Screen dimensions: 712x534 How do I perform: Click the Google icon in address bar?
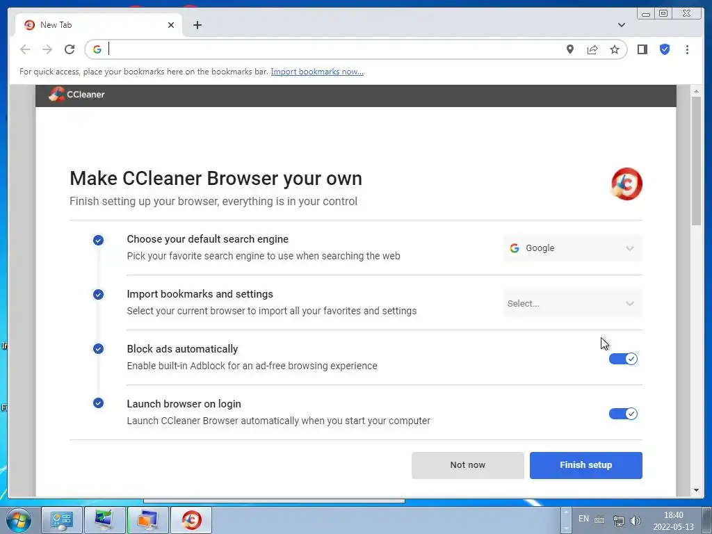[x=97, y=49]
